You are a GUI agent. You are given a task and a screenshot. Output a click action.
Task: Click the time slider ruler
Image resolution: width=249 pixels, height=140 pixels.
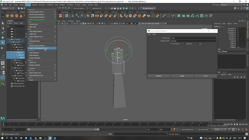point(106,124)
